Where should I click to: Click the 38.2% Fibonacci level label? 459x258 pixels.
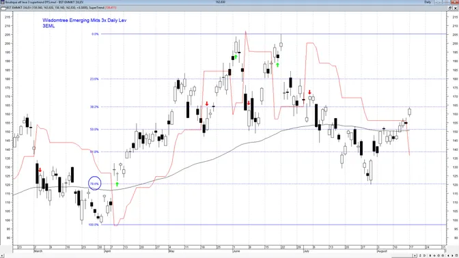coord(94,107)
